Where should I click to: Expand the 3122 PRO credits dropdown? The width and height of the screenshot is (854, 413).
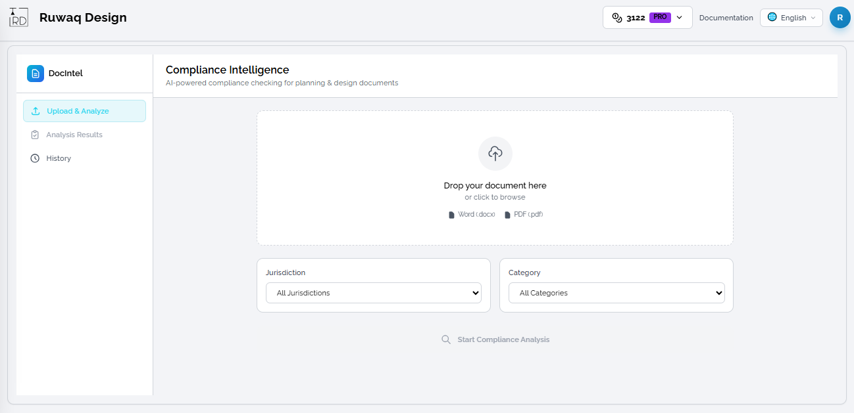click(680, 18)
